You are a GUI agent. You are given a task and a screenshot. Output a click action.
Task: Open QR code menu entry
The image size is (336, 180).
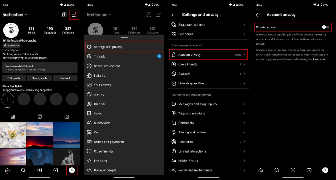(124, 104)
